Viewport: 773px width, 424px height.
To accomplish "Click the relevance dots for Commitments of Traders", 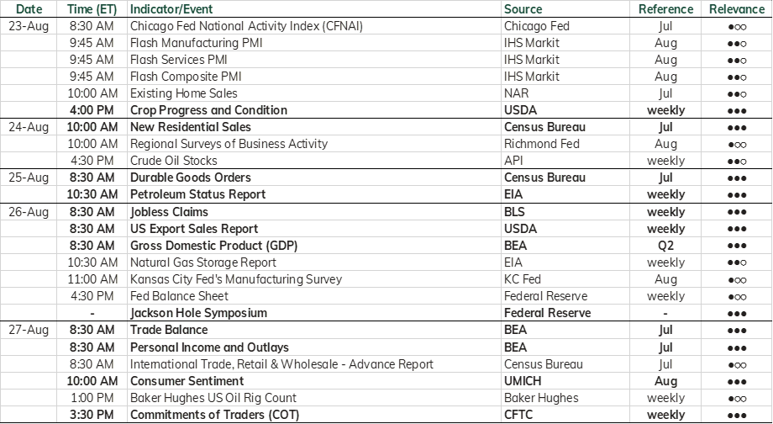I will click(x=737, y=415).
